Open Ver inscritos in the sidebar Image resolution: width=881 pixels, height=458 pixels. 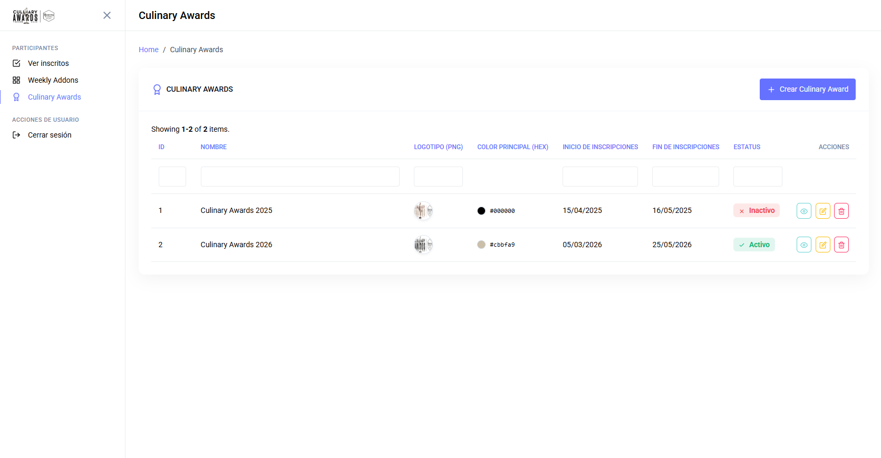click(x=48, y=63)
